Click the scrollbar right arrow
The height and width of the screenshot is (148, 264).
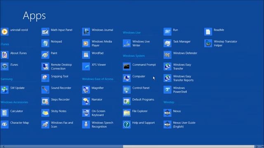coord(257,146)
